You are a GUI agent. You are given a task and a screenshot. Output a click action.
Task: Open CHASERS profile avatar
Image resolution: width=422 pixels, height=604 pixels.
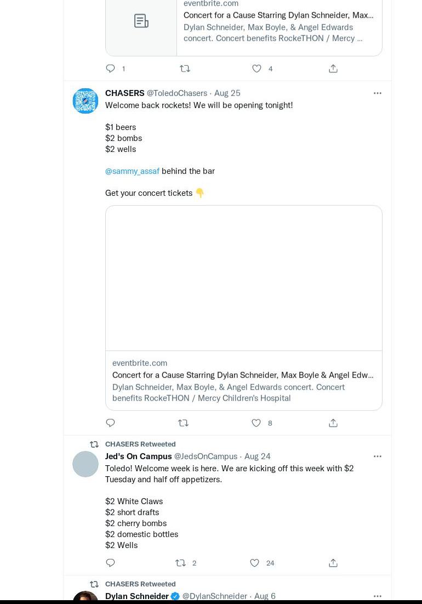point(85,101)
